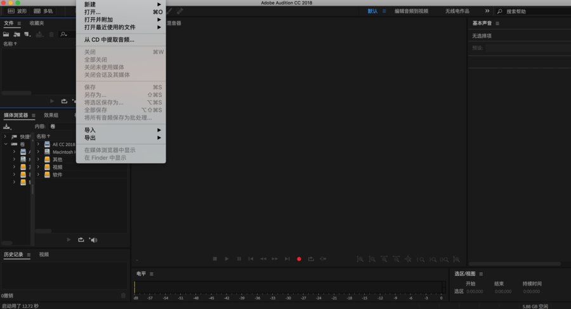Toggle Media Browser loop playback icon

click(81, 240)
